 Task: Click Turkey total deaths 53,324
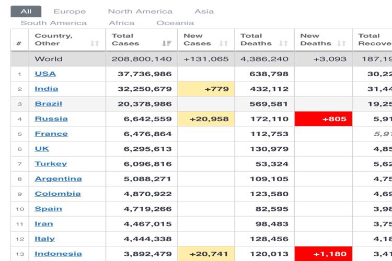click(272, 164)
